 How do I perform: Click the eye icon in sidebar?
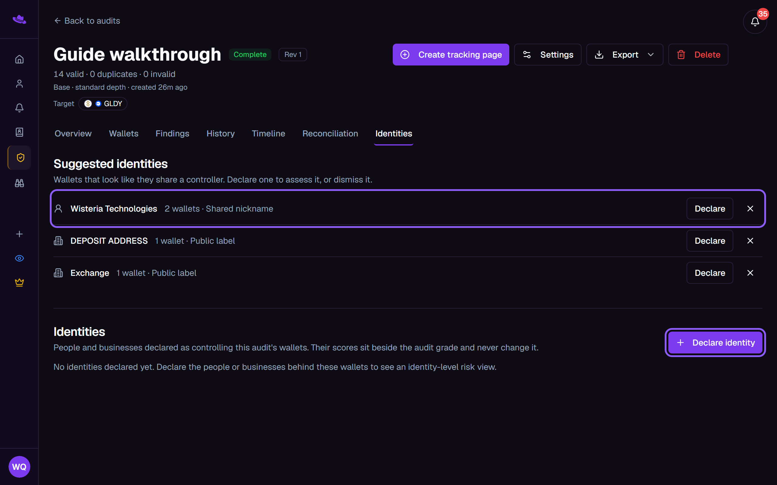(x=19, y=258)
